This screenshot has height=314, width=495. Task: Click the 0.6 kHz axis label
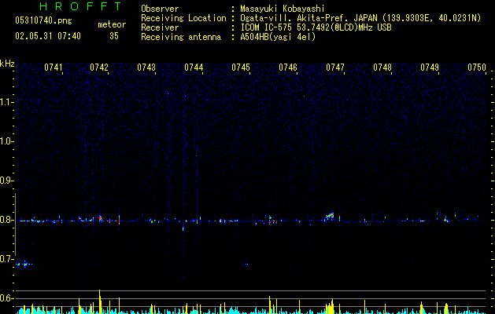7,298
